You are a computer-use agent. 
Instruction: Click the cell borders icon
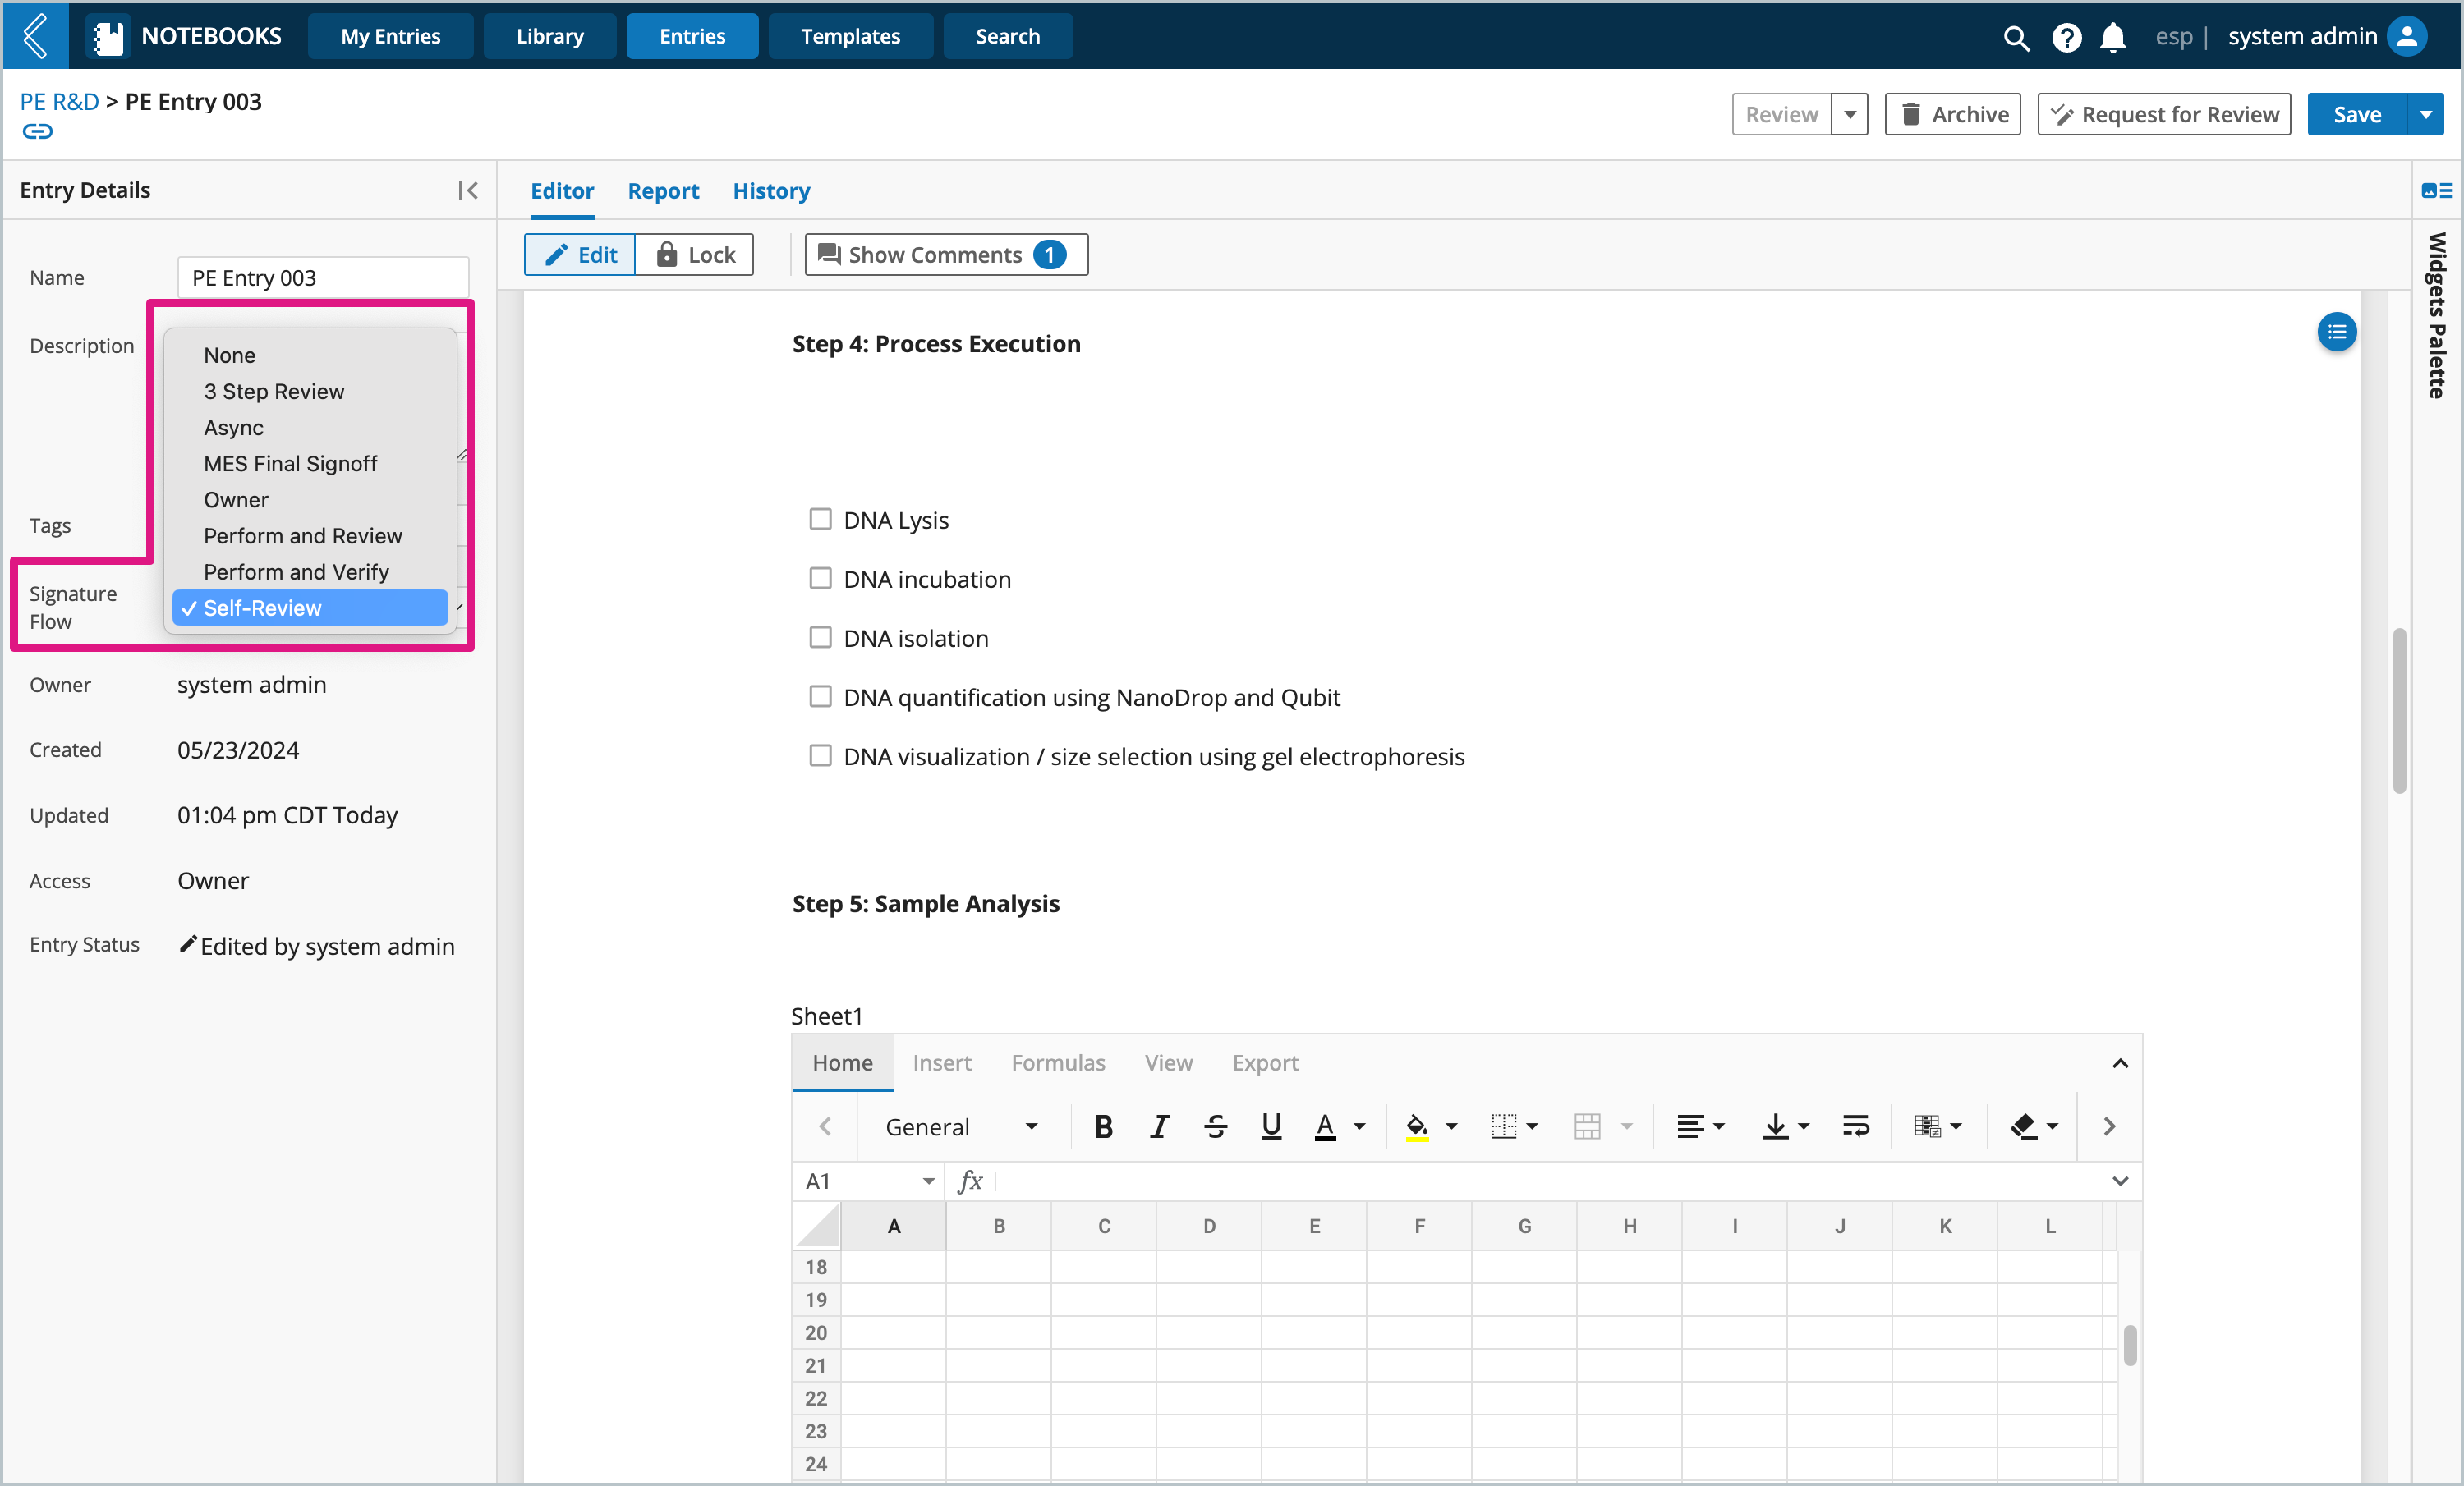[x=1503, y=1126]
